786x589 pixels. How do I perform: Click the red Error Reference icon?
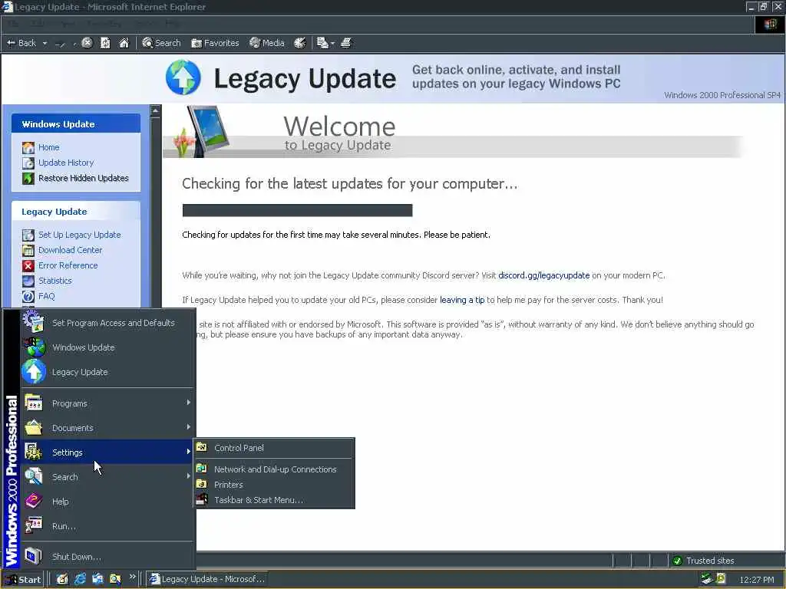[28, 265]
